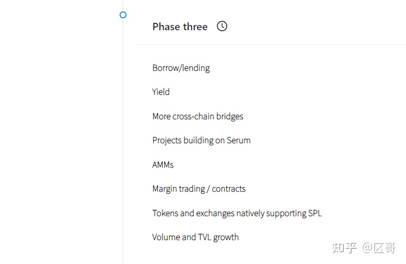Click the SPL abbreviation text
Viewport: 406px width, 264px height.
315,213
